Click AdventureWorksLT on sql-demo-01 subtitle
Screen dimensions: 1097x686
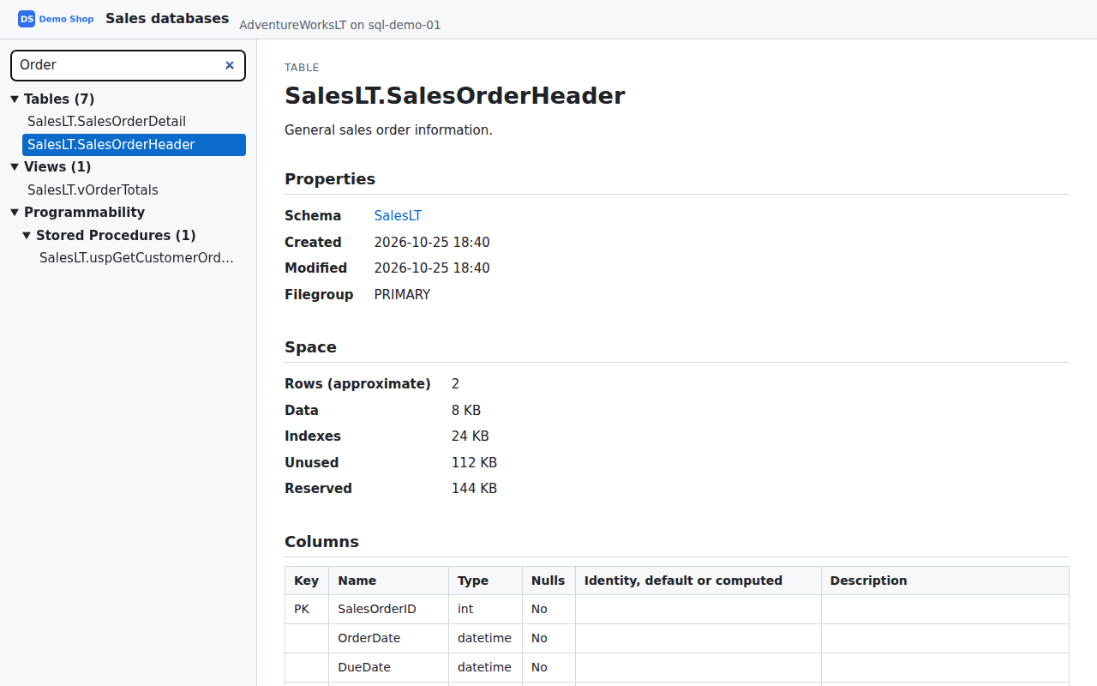(x=339, y=25)
